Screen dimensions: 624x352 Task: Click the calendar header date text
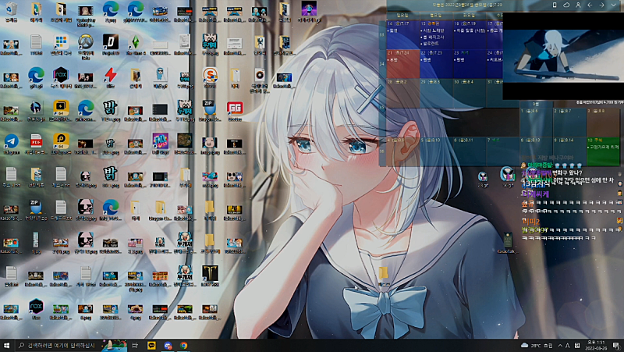point(467,5)
